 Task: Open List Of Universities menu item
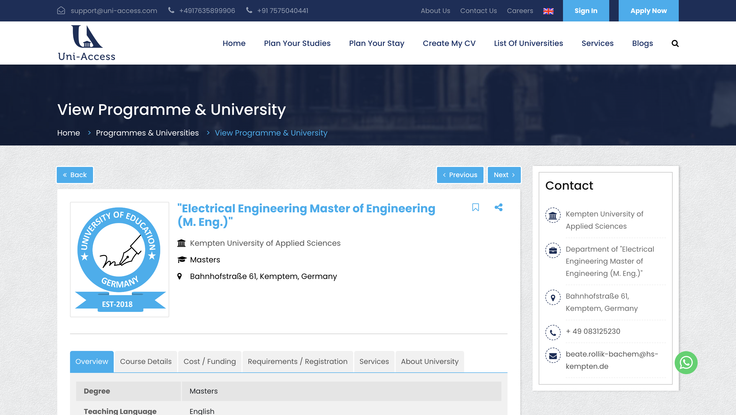click(x=528, y=43)
